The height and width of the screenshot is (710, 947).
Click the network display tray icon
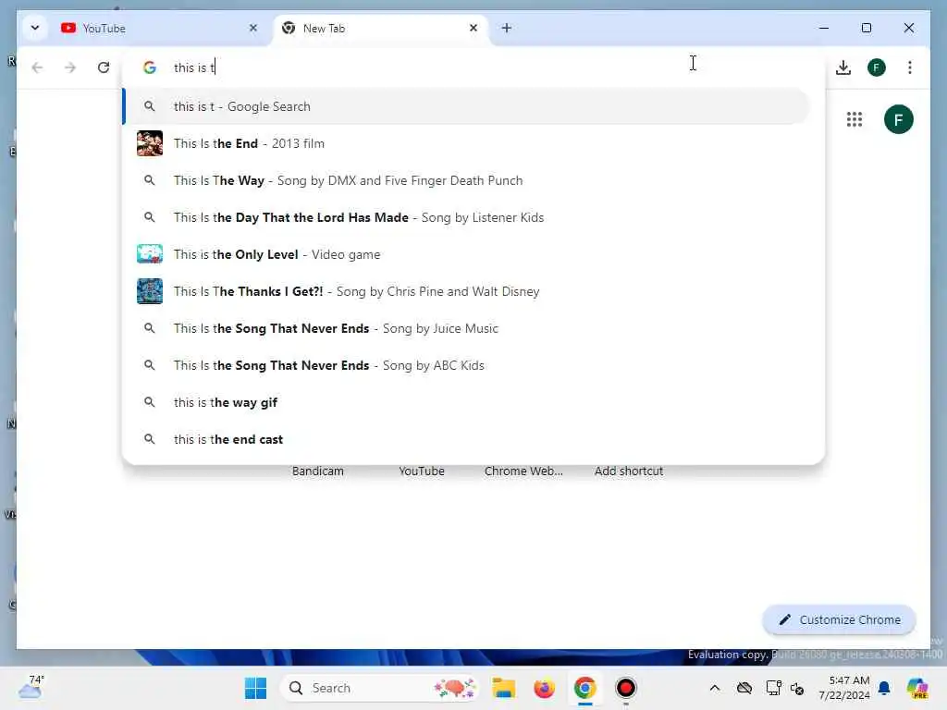pyautogui.click(x=773, y=688)
